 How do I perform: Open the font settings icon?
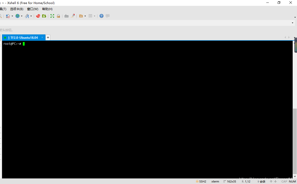(x=27, y=16)
